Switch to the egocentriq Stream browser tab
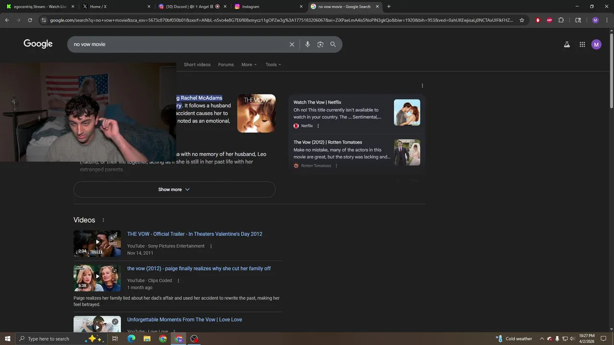Screen dimensions: 614x345 39,7
